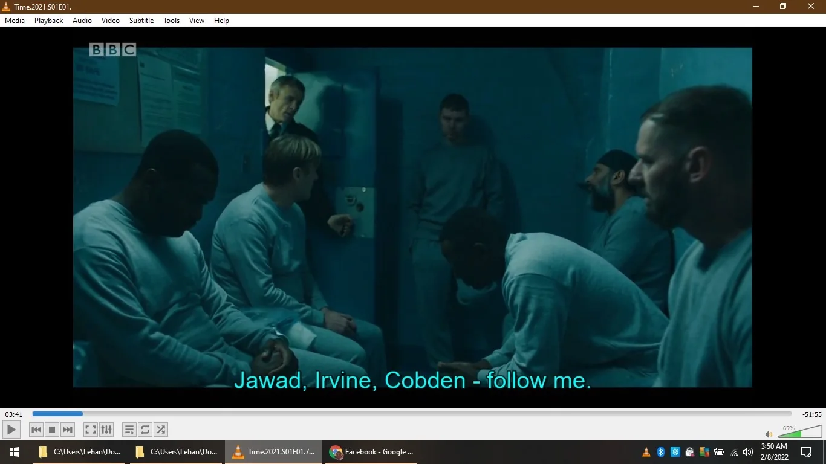Open the View menu
Viewport: 826px width, 464px height.
coord(197,21)
